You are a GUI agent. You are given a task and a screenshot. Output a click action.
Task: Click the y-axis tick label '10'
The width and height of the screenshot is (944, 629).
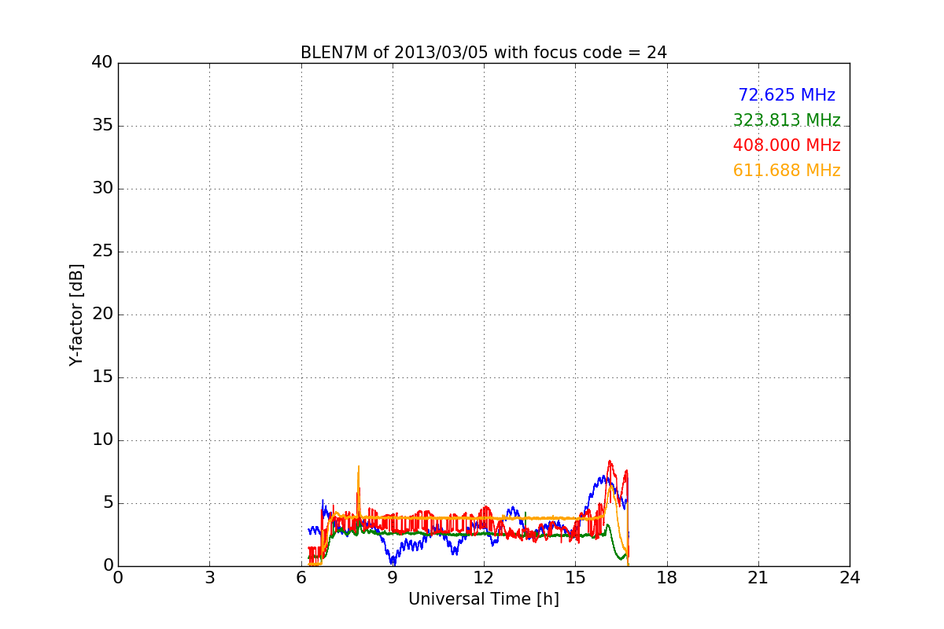tap(102, 440)
